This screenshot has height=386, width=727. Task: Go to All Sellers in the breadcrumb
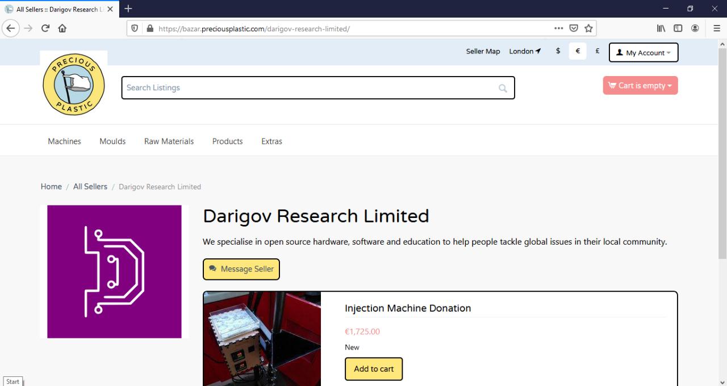coord(90,186)
